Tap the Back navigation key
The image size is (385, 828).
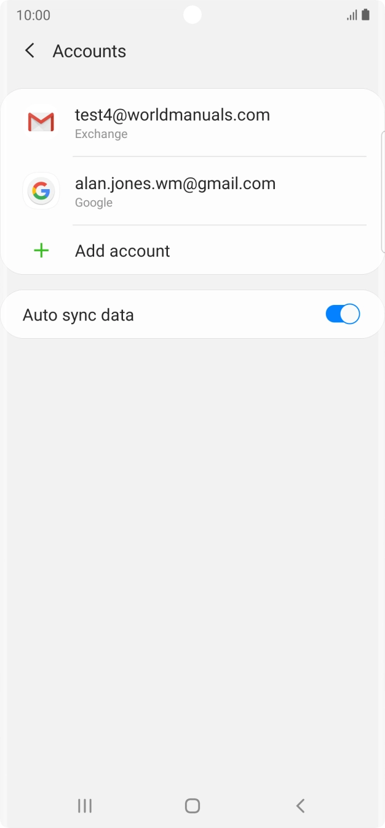[x=300, y=805]
